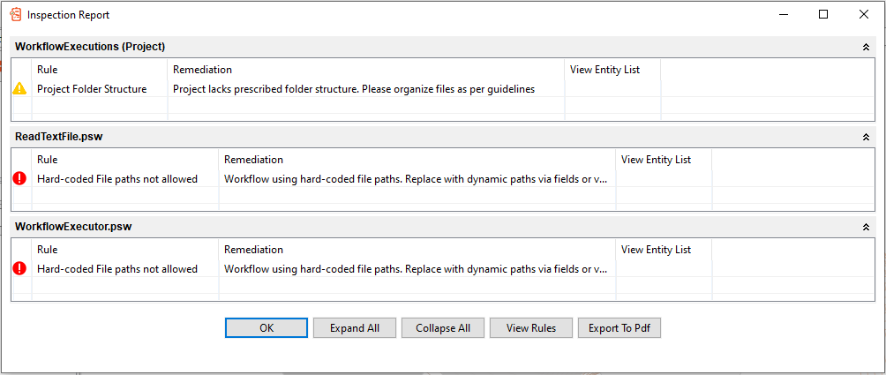Open the View Rules dialog
Viewport: 886px width, 375px height.
531,328
